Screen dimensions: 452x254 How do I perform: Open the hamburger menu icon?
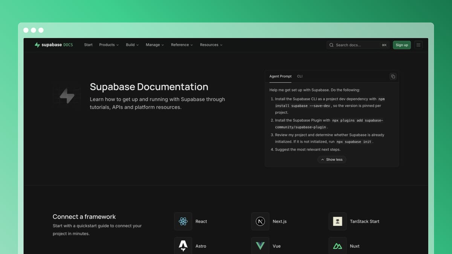click(x=418, y=45)
